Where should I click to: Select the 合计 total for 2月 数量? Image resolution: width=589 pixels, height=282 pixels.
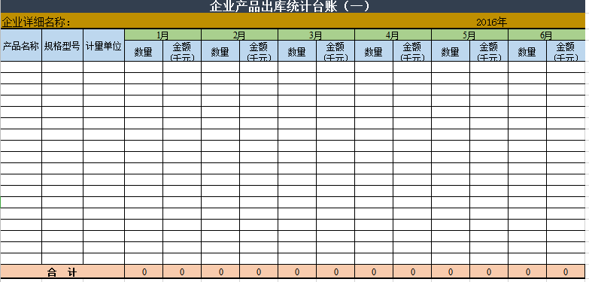tap(220, 272)
